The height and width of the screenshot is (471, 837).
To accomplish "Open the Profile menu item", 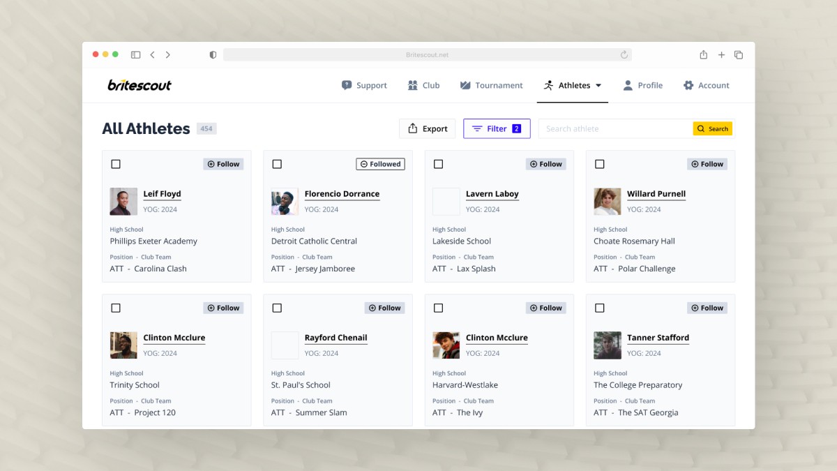I will 642,85.
